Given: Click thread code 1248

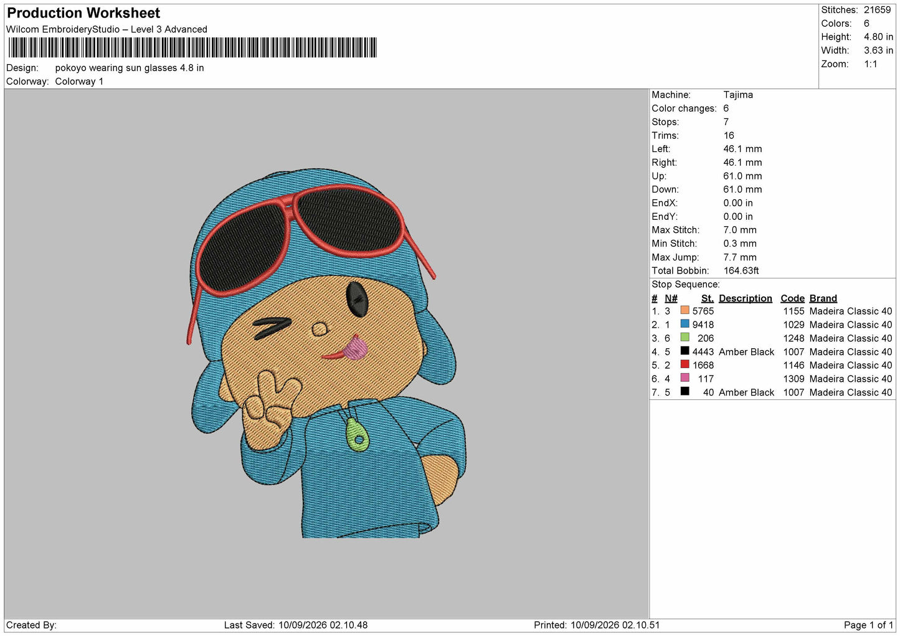Looking at the screenshot, I should (794, 339).
